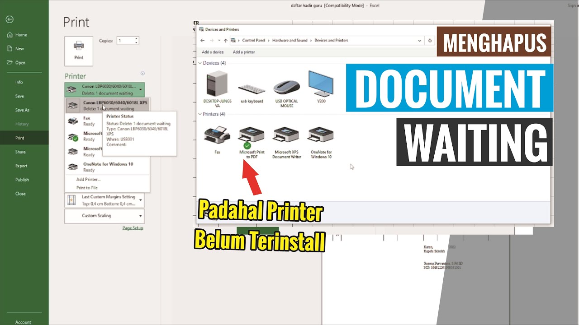Click Devices and Printers breadcrumb segment

pos(331,40)
